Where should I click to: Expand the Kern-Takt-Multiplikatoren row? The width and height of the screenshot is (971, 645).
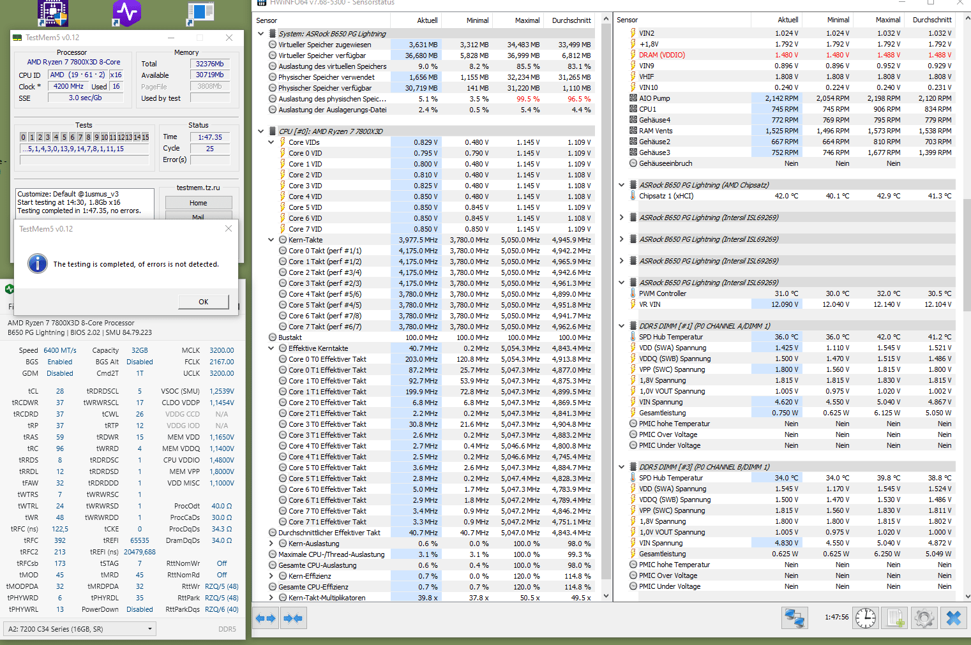[271, 598]
